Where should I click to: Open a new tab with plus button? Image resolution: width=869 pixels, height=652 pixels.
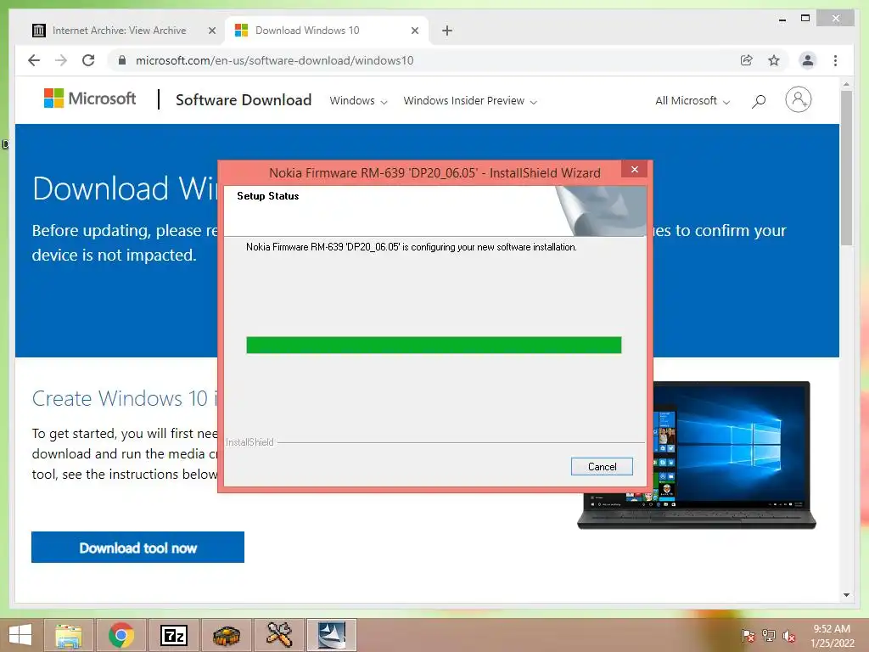(446, 31)
